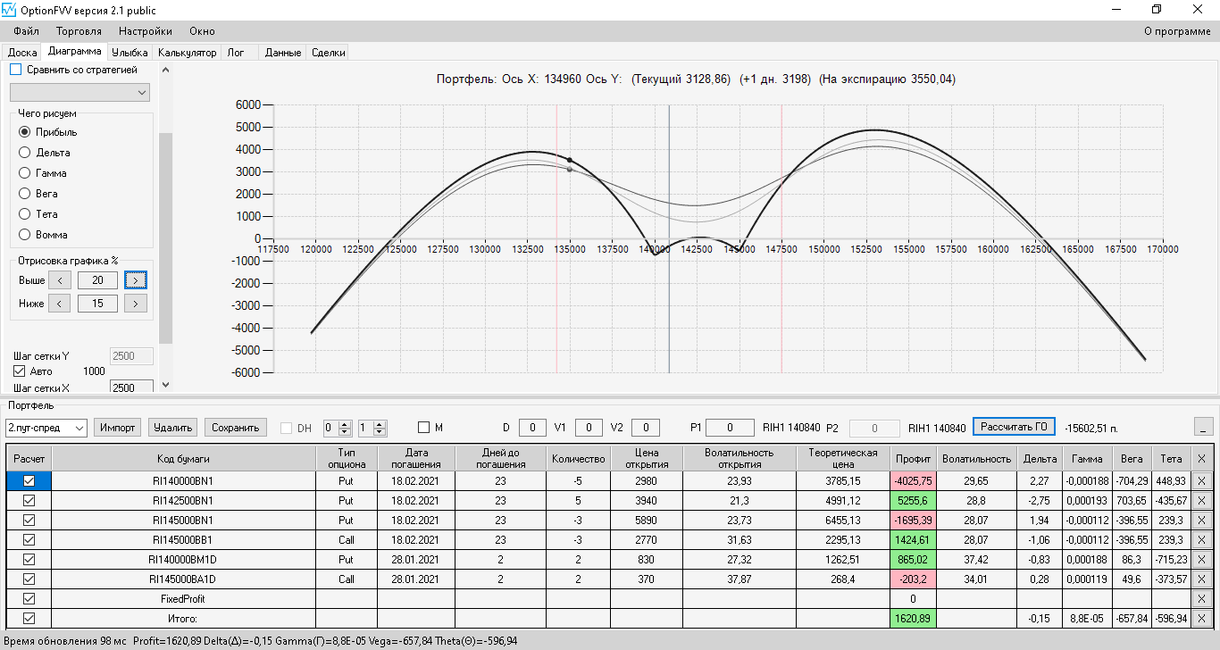The image size is (1220, 650).
Task: Click the Профит column header
Action: pyautogui.click(x=913, y=458)
